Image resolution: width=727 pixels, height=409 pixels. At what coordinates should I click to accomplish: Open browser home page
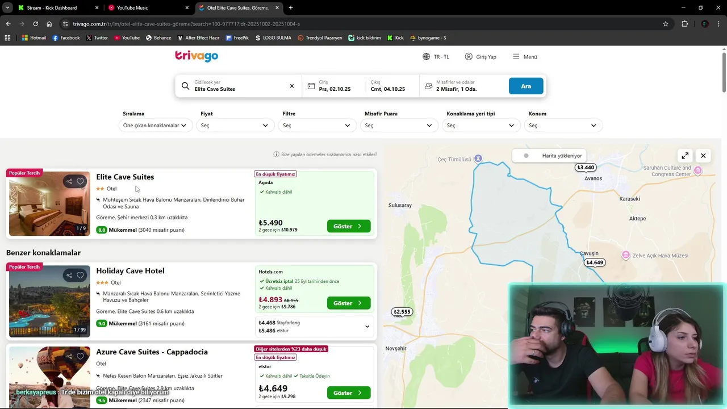coord(49,24)
